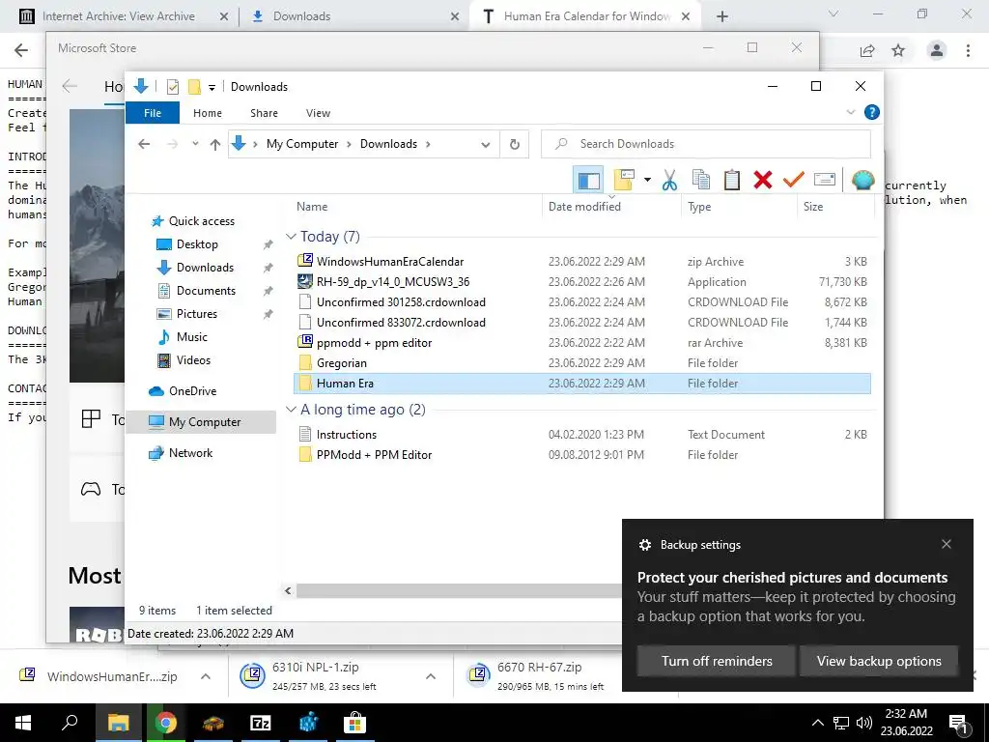Viewport: 989px width, 742px height.
Task: Click the Paste clipboard icon
Action: coord(732,181)
